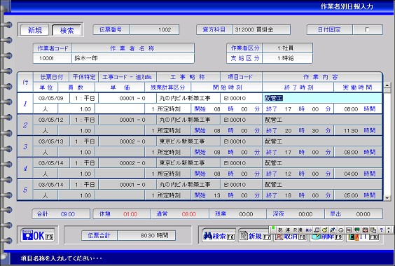Image resolution: width=395 pixels, height=266 pixels.
Task: Click the 支給区分 field showing 1:時給
Action: [x=287, y=58]
